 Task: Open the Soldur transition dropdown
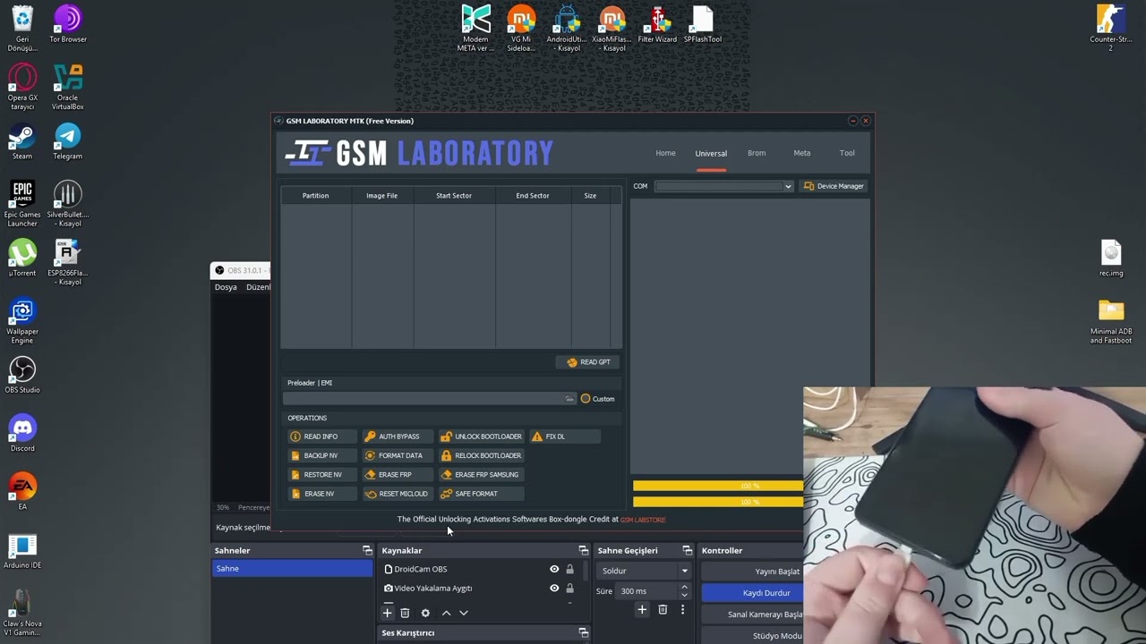tap(645, 571)
